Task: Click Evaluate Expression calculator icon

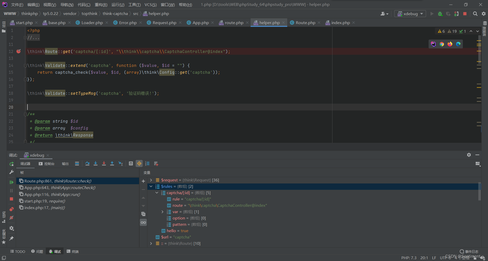Action: [x=131, y=164]
